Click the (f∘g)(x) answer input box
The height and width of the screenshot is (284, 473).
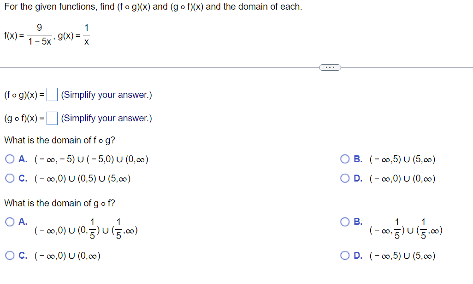(x=51, y=94)
